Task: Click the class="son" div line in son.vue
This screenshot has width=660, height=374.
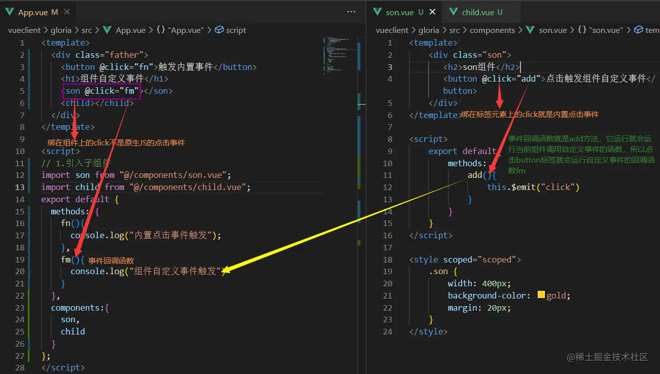Action: click(x=470, y=55)
